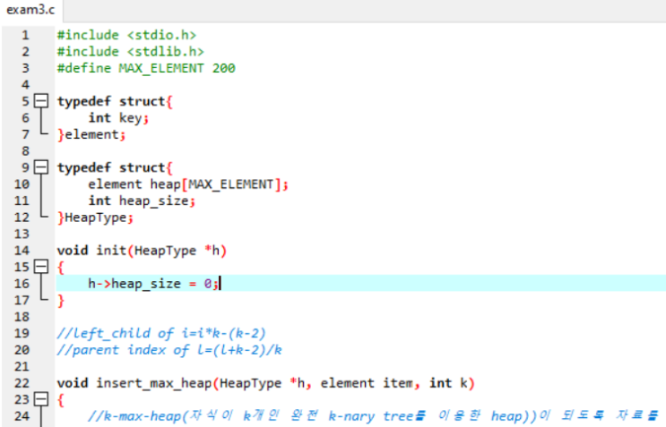The height and width of the screenshot is (427, 666).
Task: Click the closing brace on line 17
Action: pyautogui.click(x=61, y=300)
